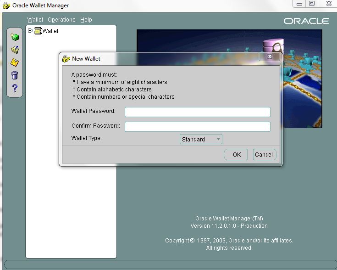Click the Help question mark toolbar icon

point(15,88)
